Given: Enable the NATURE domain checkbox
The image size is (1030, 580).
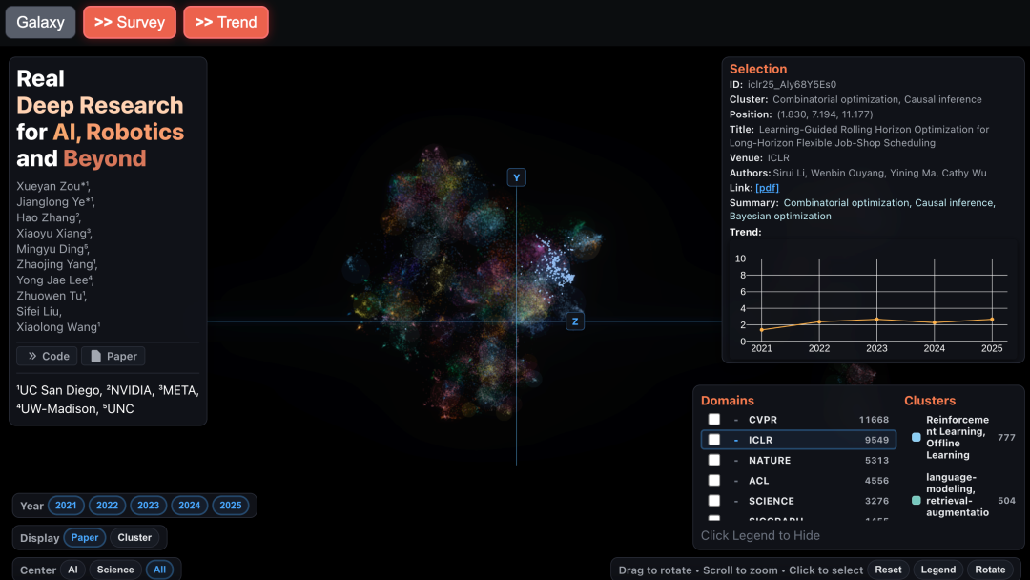Looking at the screenshot, I should pyautogui.click(x=714, y=460).
